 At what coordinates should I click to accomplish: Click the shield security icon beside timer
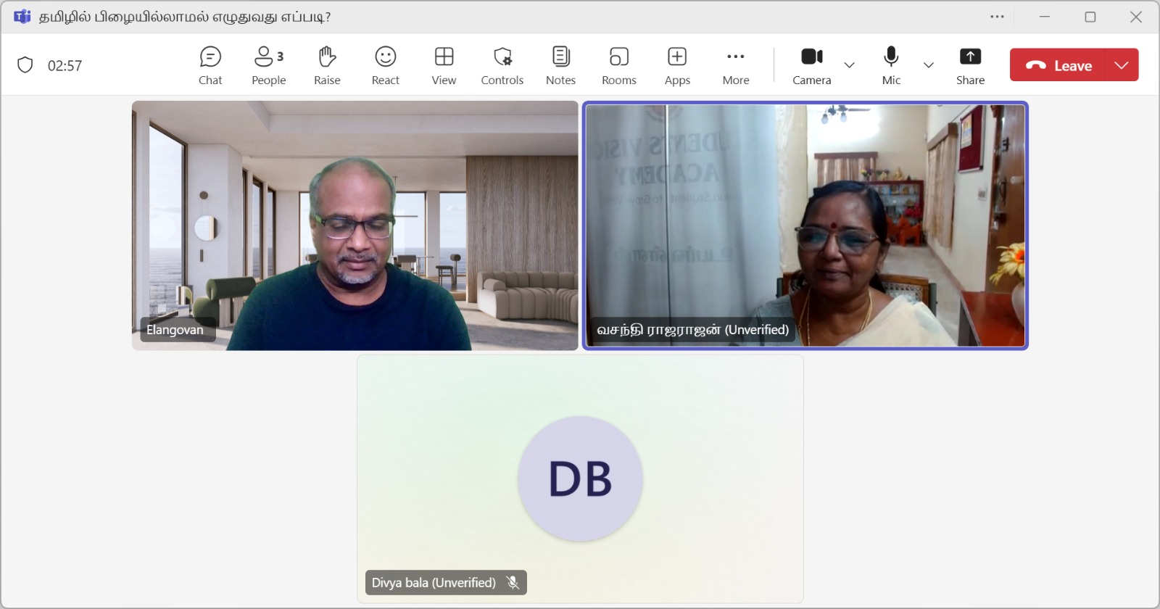[x=25, y=65]
